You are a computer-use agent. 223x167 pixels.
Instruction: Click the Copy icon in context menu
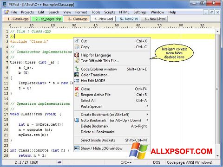(77, 47)
